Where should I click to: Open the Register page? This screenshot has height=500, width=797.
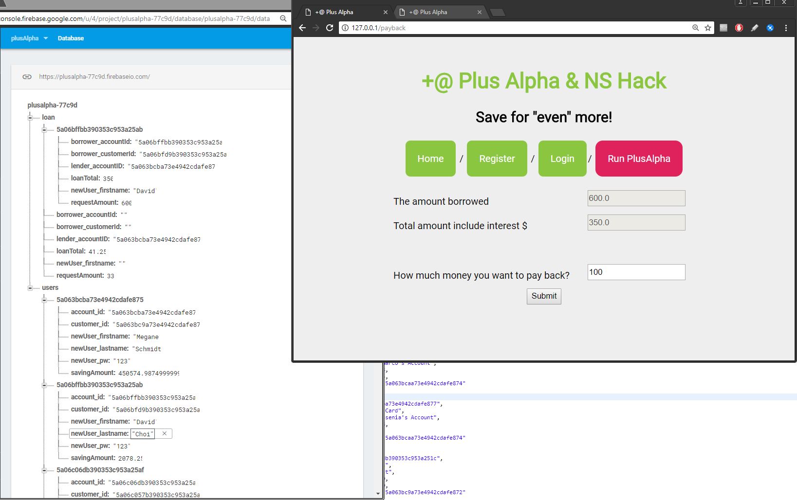pos(497,159)
